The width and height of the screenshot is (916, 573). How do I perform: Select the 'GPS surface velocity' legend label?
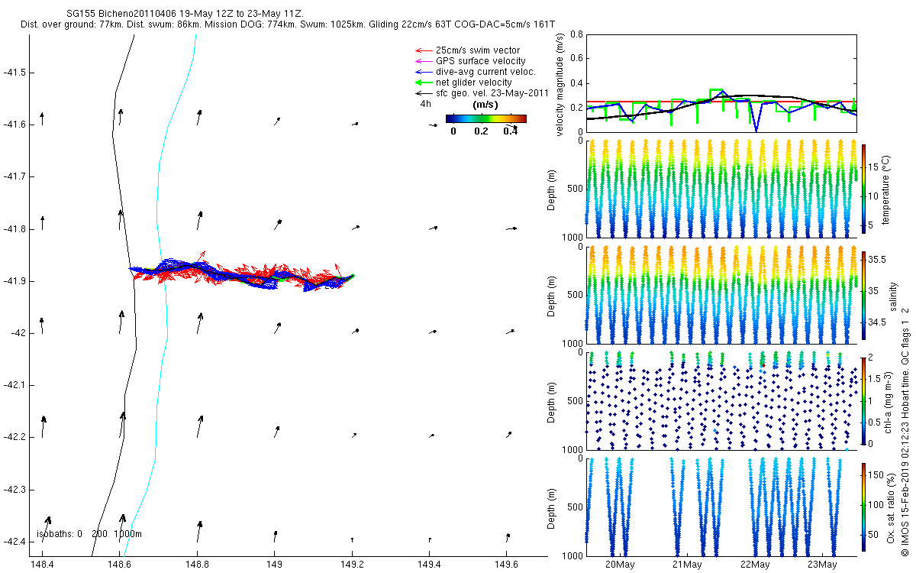pyautogui.click(x=480, y=61)
